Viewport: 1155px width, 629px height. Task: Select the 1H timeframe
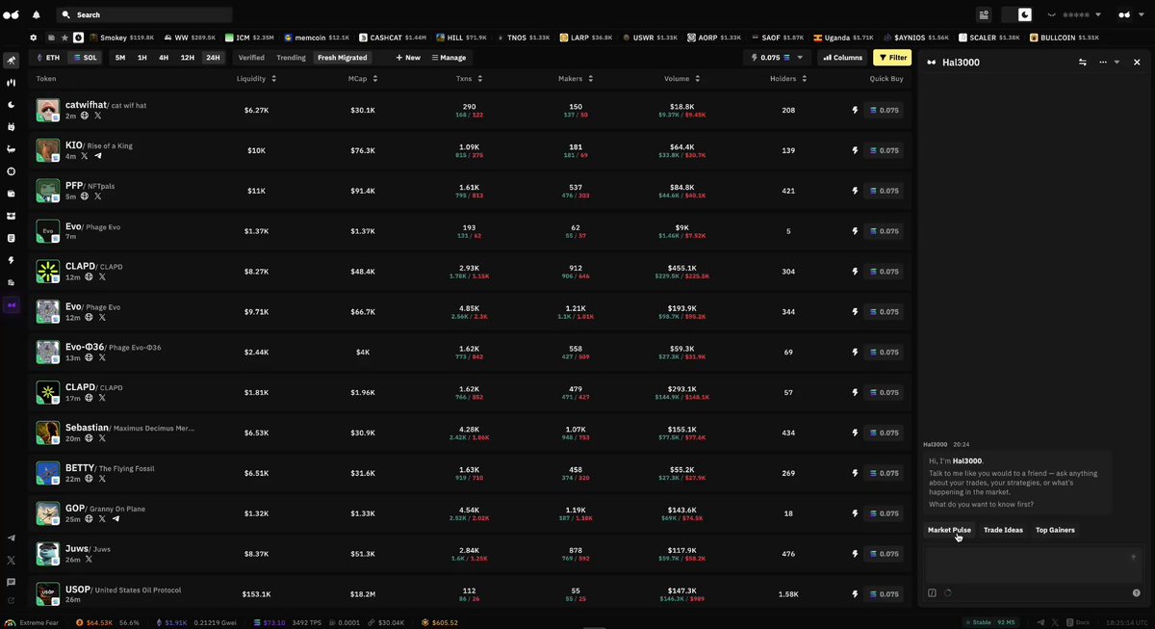(142, 58)
